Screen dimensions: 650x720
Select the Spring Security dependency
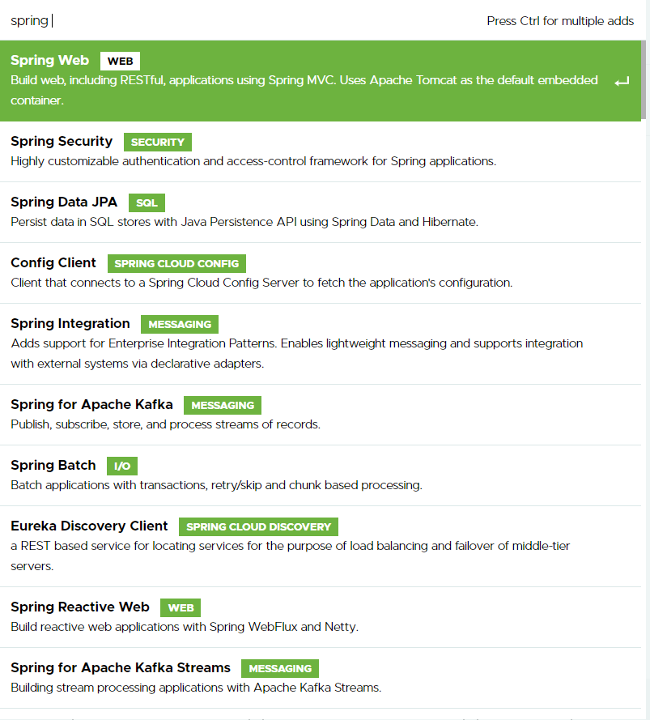point(321,151)
